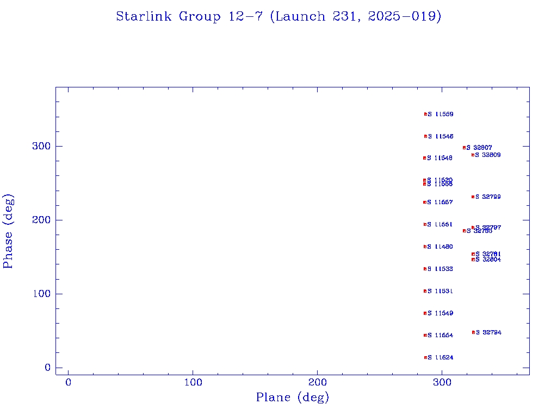Click the satellite label S 11667
Image resolution: width=557 pixels, height=417 pixels.
click(x=440, y=202)
